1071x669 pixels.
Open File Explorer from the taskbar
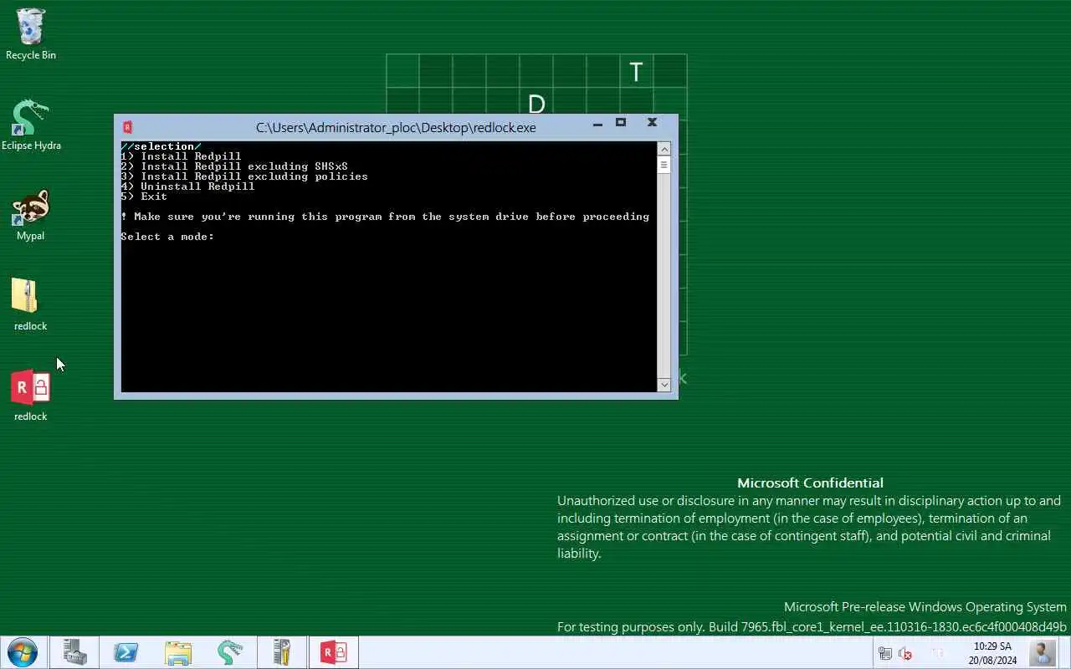tap(178, 652)
